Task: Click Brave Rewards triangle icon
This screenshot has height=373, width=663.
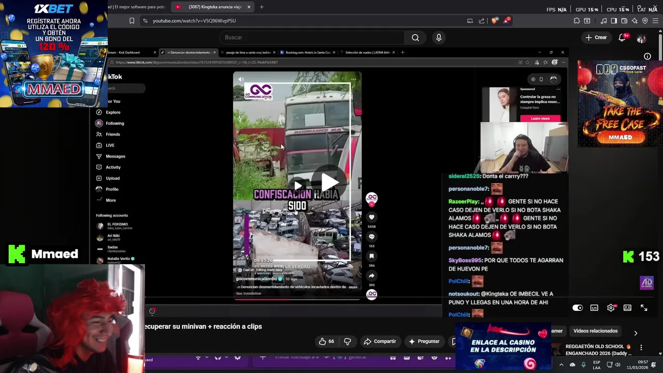Action: tap(507, 21)
